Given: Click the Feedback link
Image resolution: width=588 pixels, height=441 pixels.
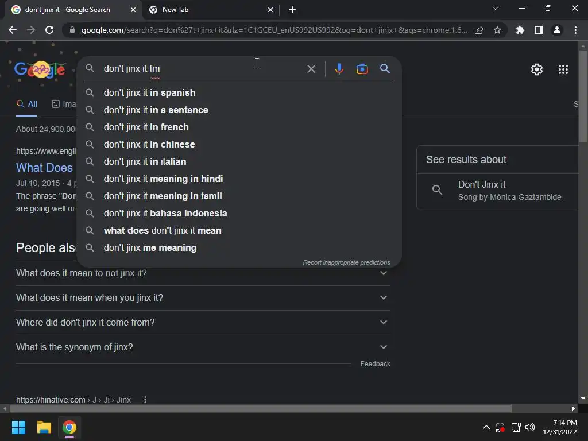Looking at the screenshot, I should point(375,363).
